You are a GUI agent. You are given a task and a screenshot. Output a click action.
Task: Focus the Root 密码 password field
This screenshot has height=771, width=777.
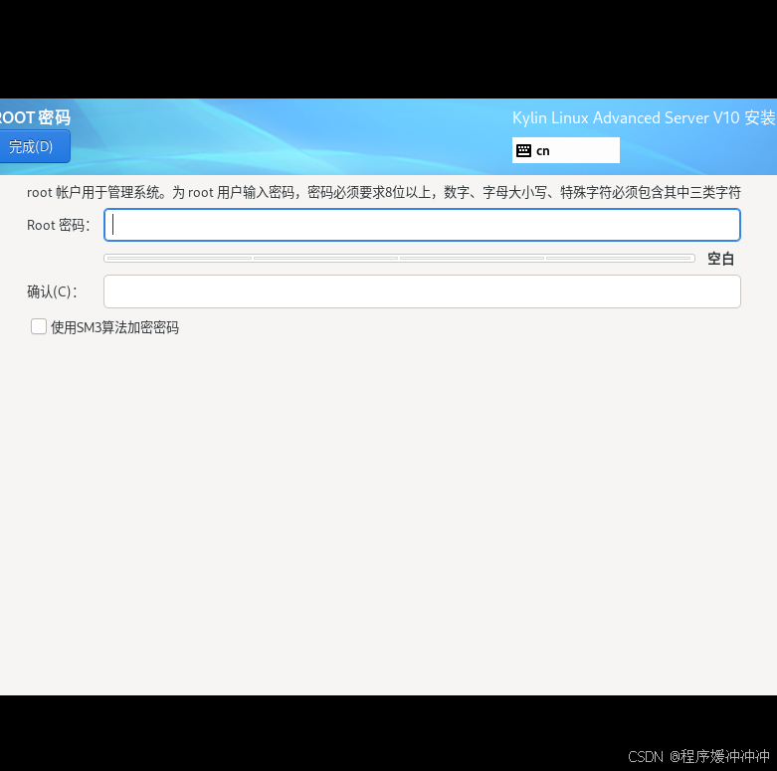(422, 225)
